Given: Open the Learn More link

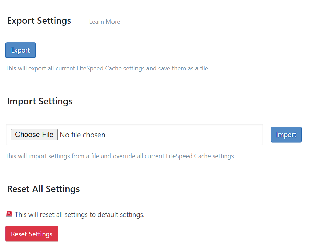Looking at the screenshot, I should click(x=105, y=22).
